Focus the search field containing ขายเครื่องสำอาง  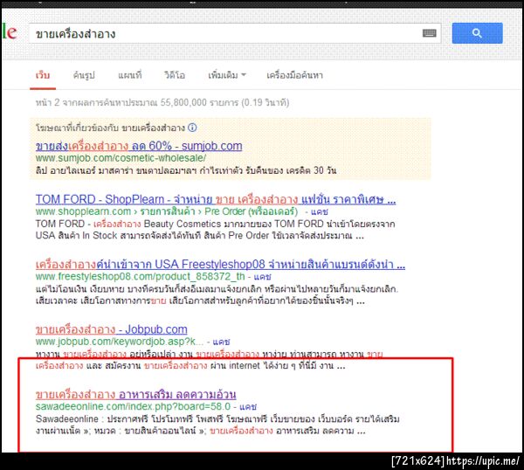235,33
